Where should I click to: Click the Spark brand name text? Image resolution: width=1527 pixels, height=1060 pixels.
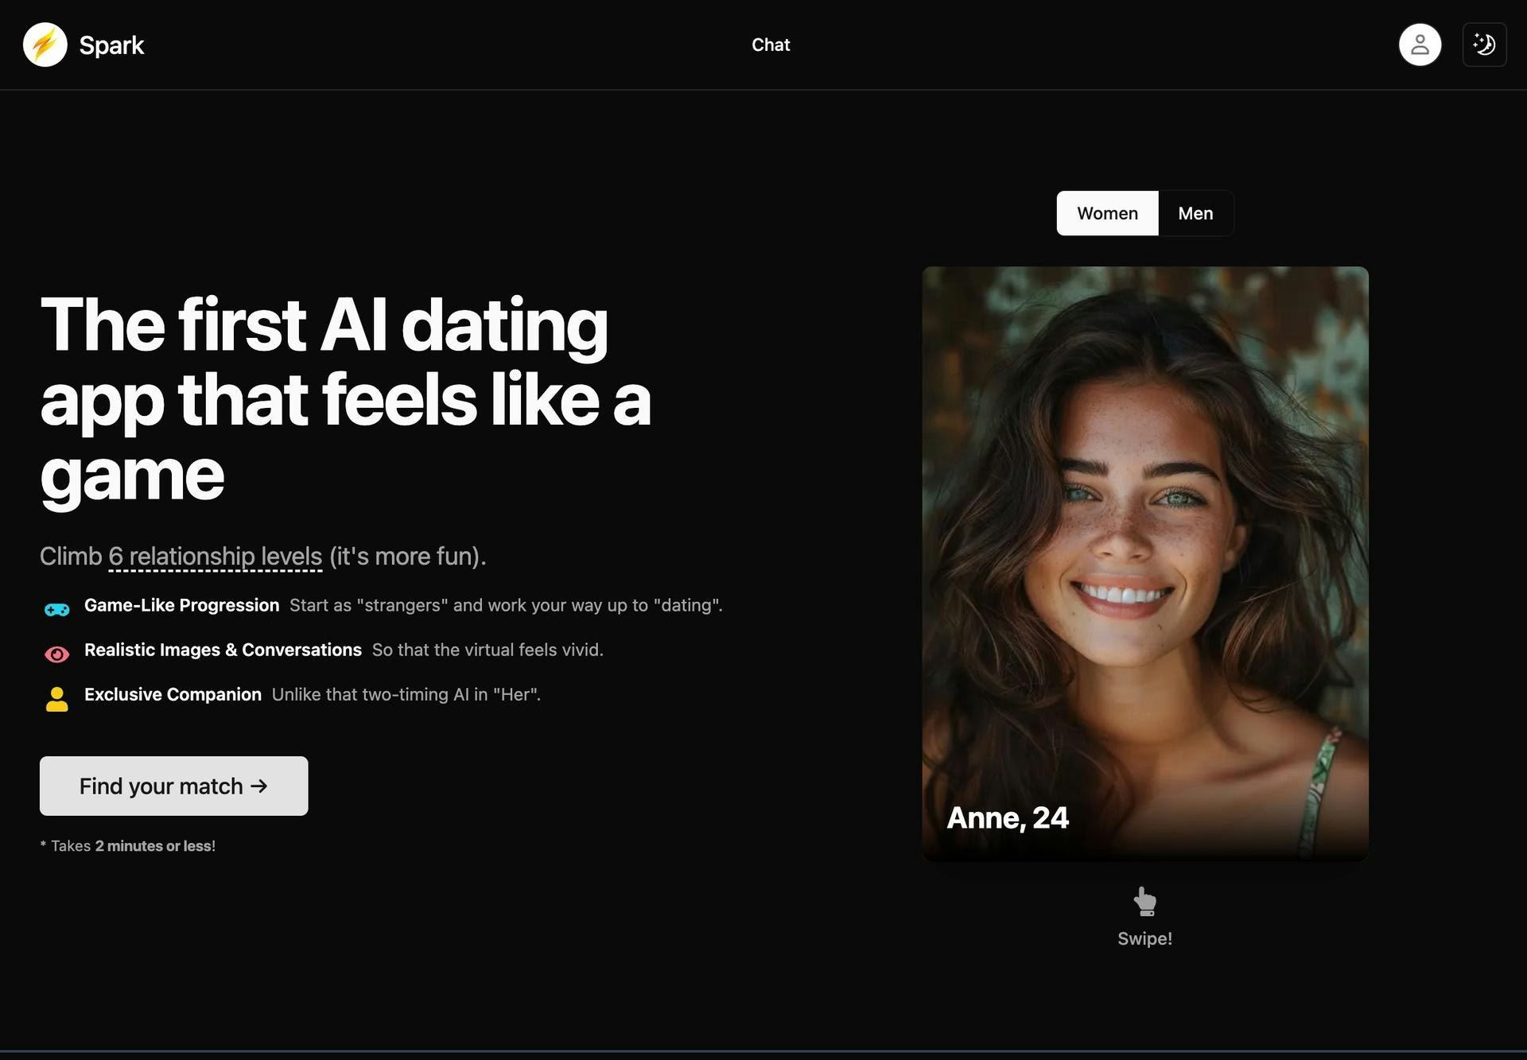(x=111, y=45)
